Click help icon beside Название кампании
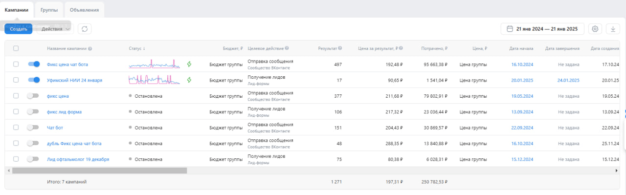The image size is (626, 195). pyautogui.click(x=90, y=48)
